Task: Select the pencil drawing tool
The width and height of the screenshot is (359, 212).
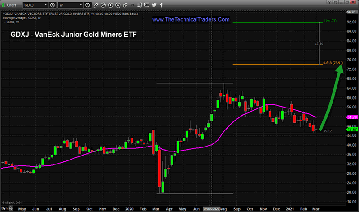Action: (x=96, y=5)
